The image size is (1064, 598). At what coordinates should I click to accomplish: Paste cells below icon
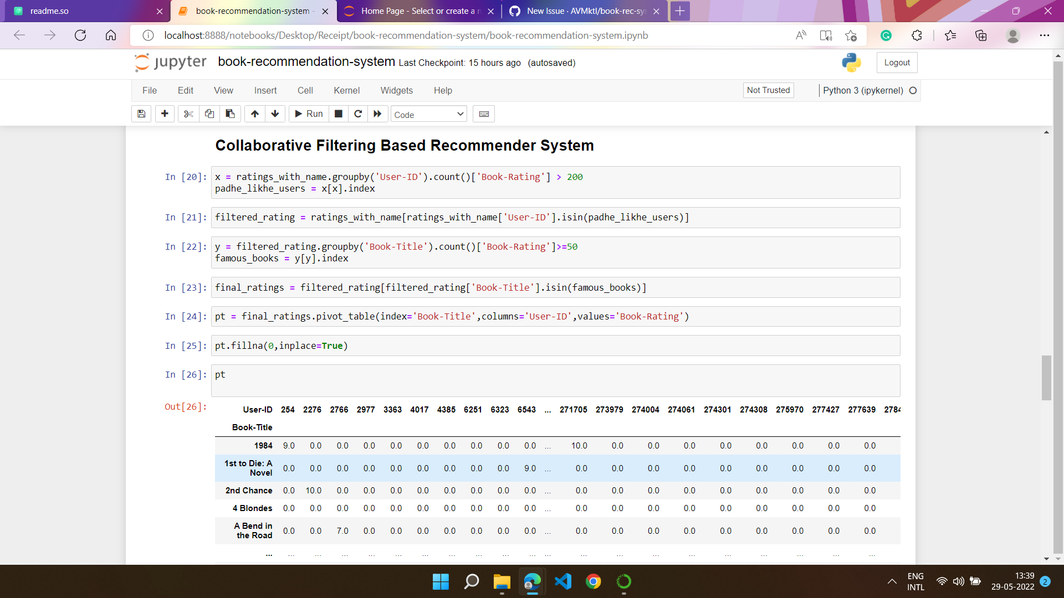coord(230,114)
